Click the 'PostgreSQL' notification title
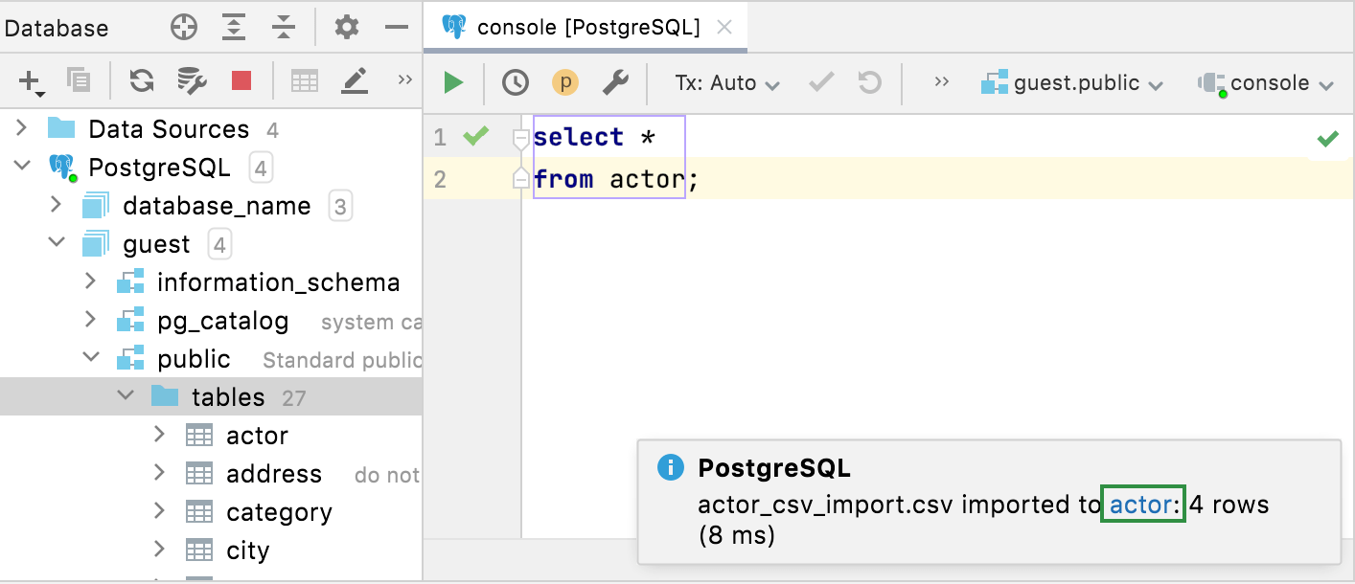1355x584 pixels. click(774, 468)
